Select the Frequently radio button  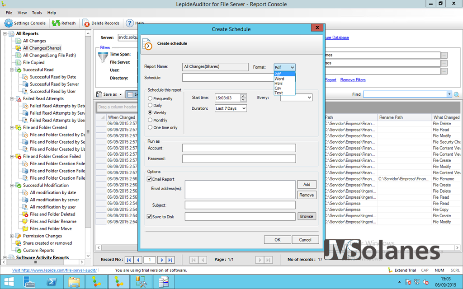click(x=150, y=98)
